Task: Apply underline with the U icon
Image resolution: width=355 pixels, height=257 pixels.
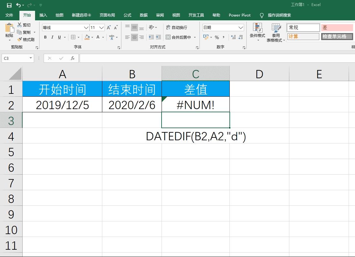Action: tap(59, 37)
